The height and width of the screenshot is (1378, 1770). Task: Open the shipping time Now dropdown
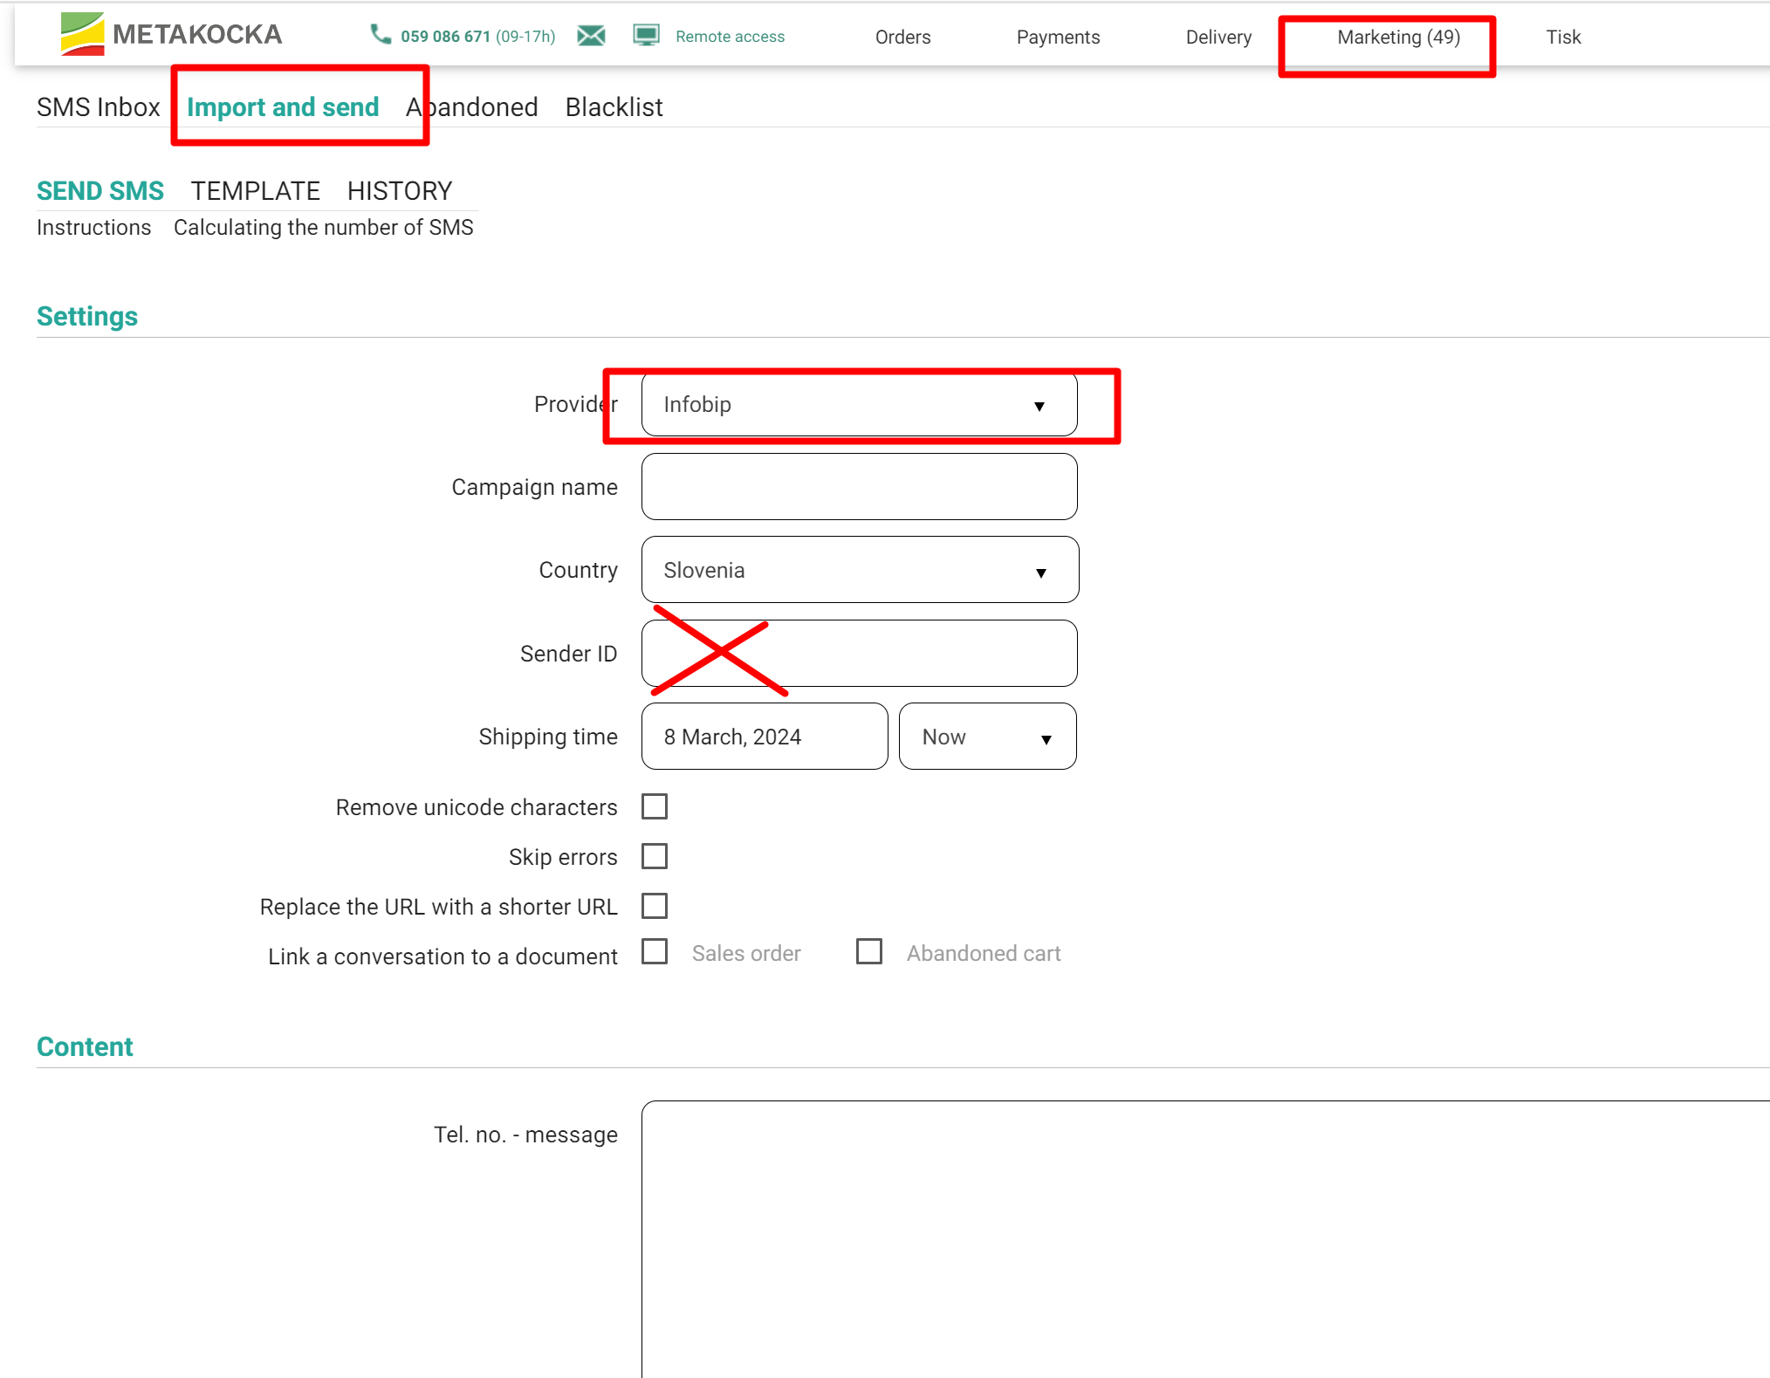(986, 737)
